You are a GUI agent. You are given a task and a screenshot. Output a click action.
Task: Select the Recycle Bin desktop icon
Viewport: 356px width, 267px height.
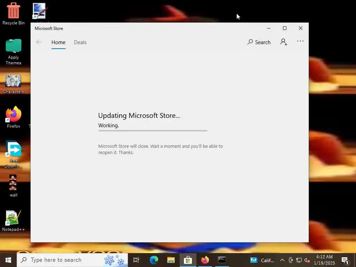point(14,14)
